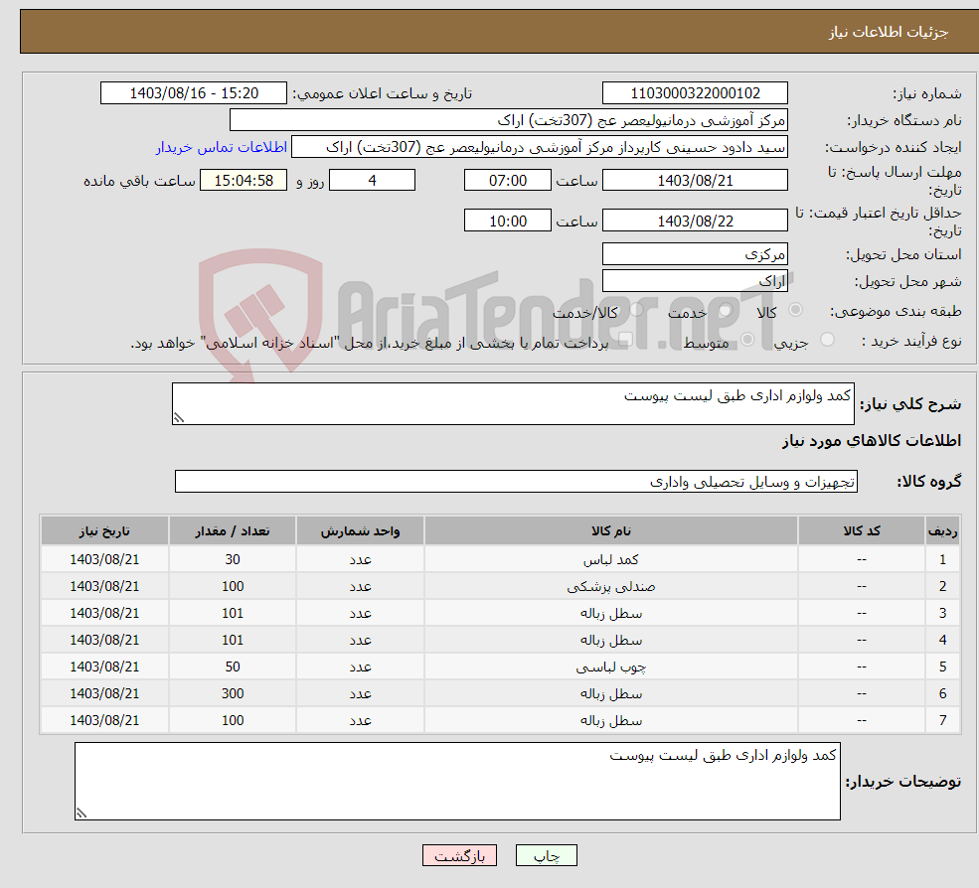The image size is (979, 888).
Task: Click the جزئیات اطلاعات نیاز page title
Action: click(x=888, y=32)
